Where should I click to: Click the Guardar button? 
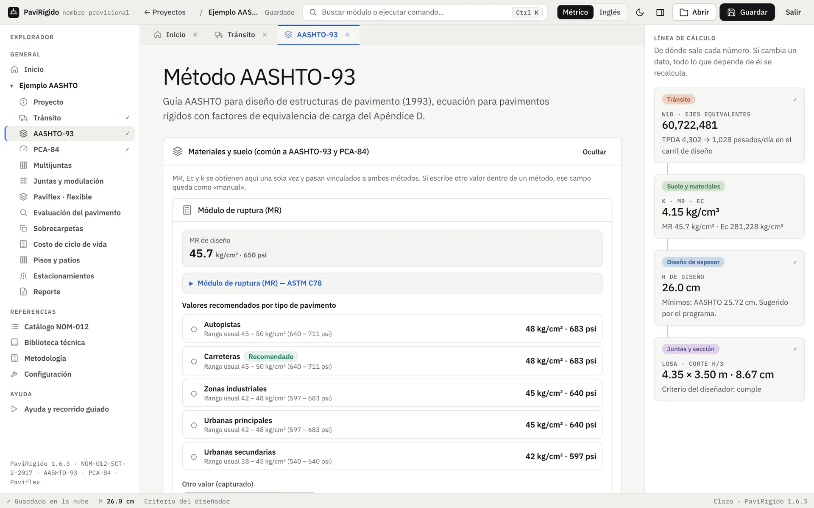coord(747,12)
